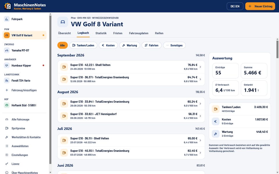The image size is (279, 174).
Task: Open the Einstellungen gear icon
Action: coord(7,155)
